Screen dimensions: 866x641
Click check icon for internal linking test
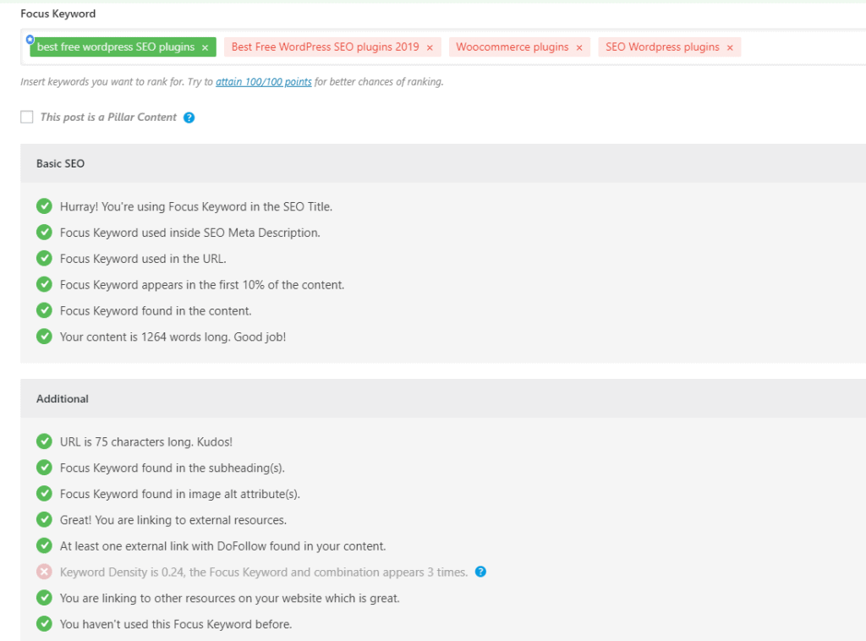pos(44,597)
